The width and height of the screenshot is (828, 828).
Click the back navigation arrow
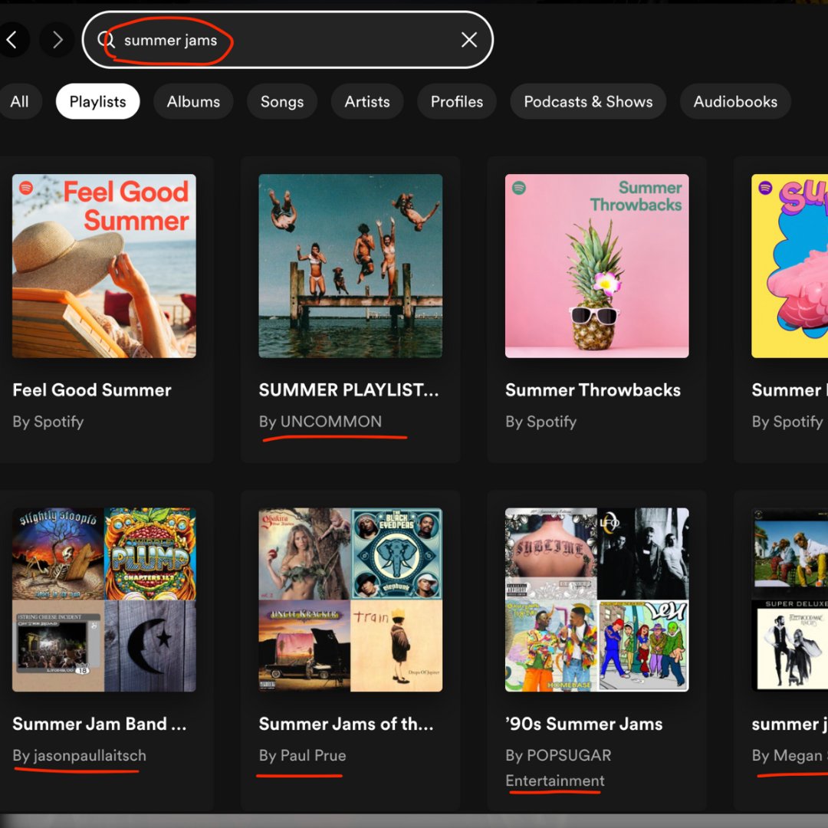pyautogui.click(x=12, y=40)
